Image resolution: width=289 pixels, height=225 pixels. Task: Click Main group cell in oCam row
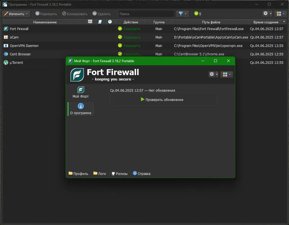[x=159, y=37]
